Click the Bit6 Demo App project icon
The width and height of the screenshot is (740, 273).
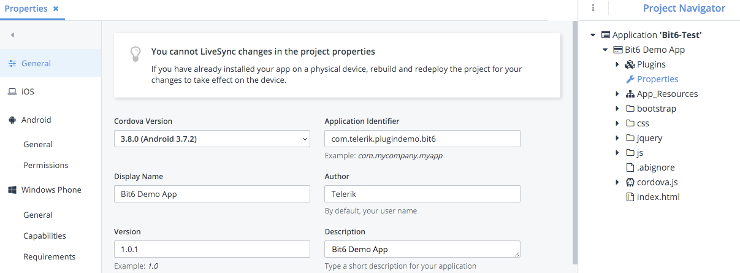(618, 50)
